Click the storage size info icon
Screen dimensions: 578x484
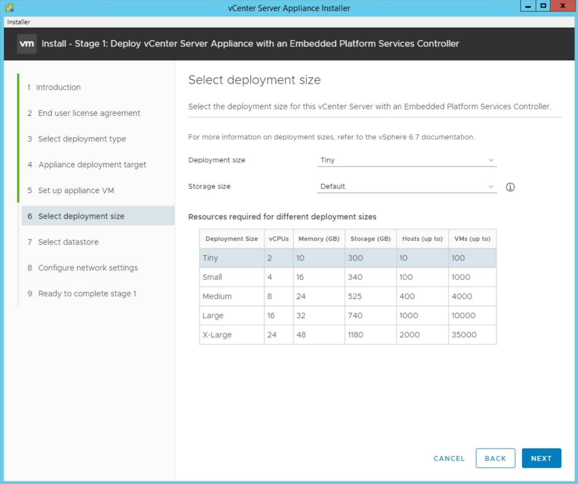tap(510, 187)
